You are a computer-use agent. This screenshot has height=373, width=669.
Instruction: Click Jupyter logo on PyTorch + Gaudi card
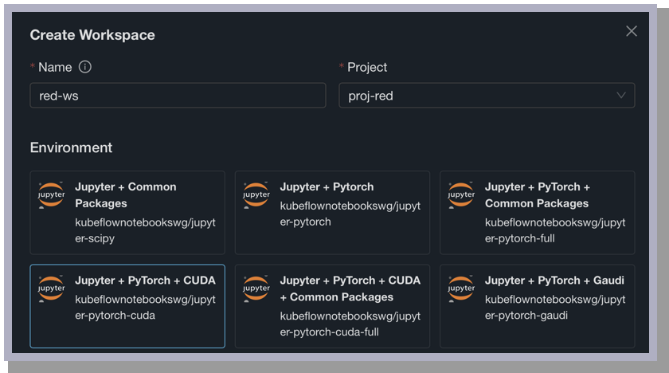(x=461, y=289)
